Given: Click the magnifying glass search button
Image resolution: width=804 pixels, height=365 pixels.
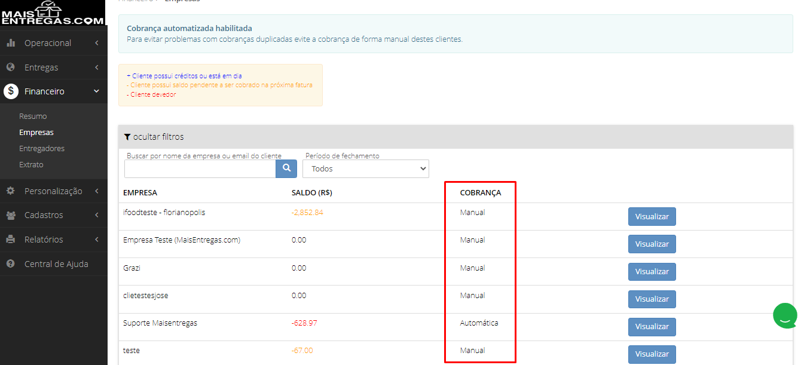Looking at the screenshot, I should click(286, 168).
